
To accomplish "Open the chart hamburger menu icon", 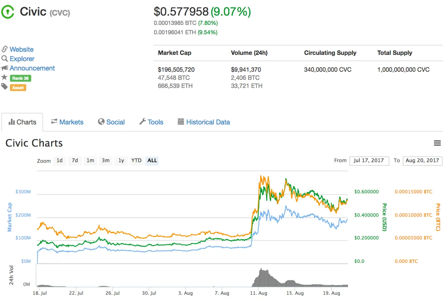I will click(x=437, y=143).
